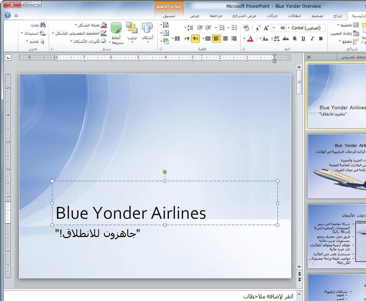Switch to the Slide Show (عرض الشرائح) tab

coord(244,16)
